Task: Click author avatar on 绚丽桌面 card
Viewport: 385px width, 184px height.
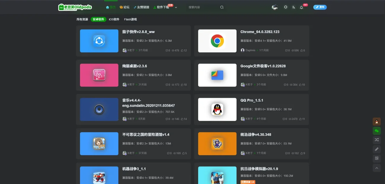Action: 124,85
